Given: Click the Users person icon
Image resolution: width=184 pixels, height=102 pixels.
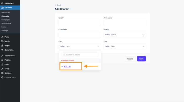Looking at the screenshot, I should click(x=2, y=64).
